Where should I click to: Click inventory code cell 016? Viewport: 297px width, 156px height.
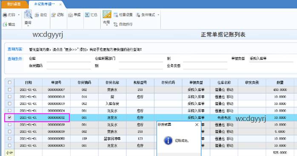(x=84, y=96)
